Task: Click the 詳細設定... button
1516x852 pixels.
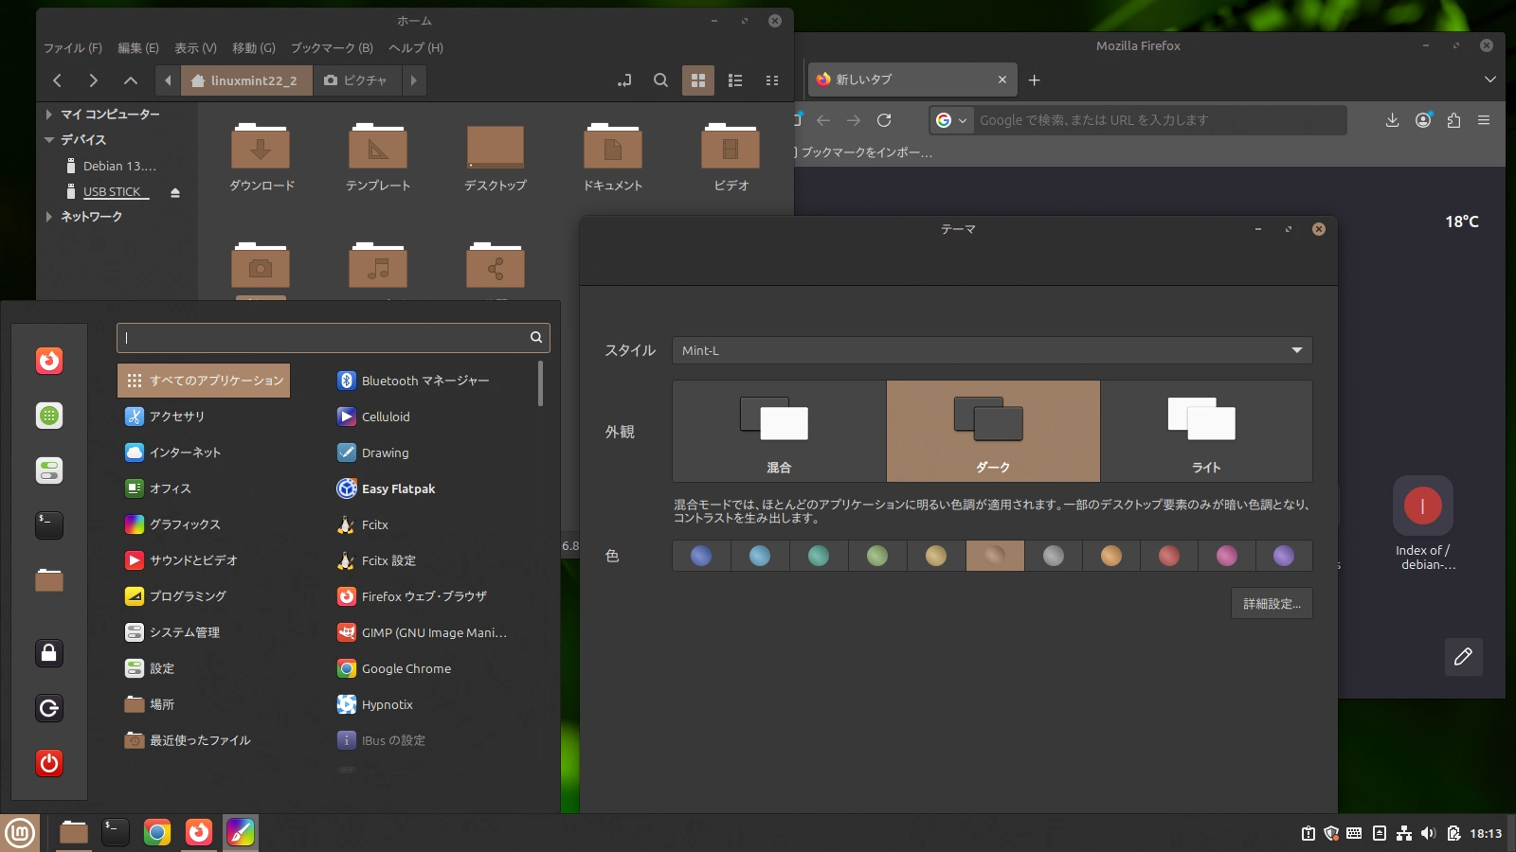Action: [1272, 604]
